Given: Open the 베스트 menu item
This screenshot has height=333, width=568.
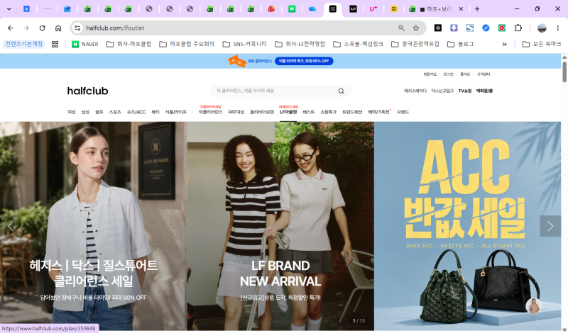Looking at the screenshot, I should tap(308, 112).
